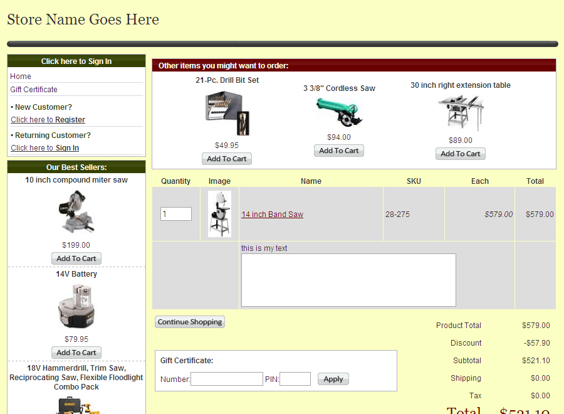Click the 21-Pc. Drill Bit Set image
Screen dimensions: 564x414
(x=227, y=113)
